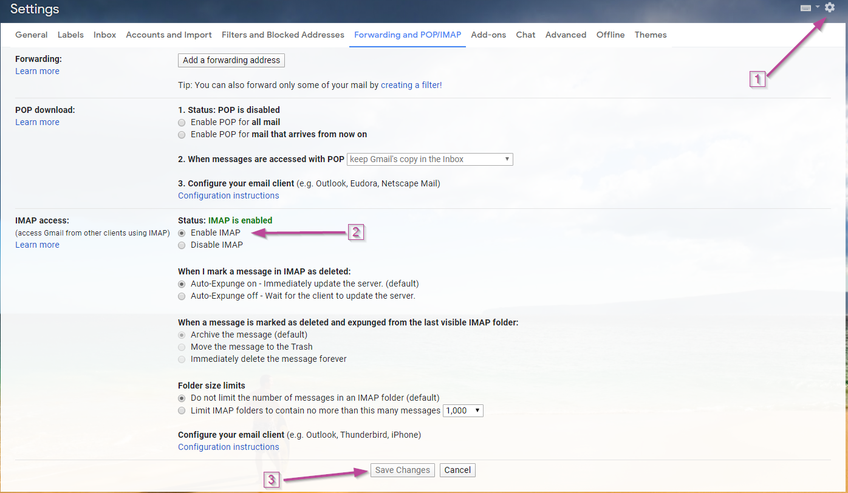Select the Disable IMAP radio button
The width and height of the screenshot is (848, 493).
[x=182, y=245]
